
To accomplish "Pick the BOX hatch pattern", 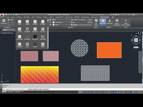I will tap(27, 45).
